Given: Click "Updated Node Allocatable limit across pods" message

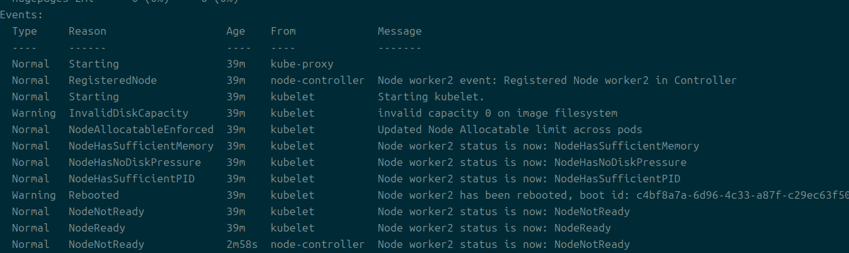Looking at the screenshot, I should (510, 129).
